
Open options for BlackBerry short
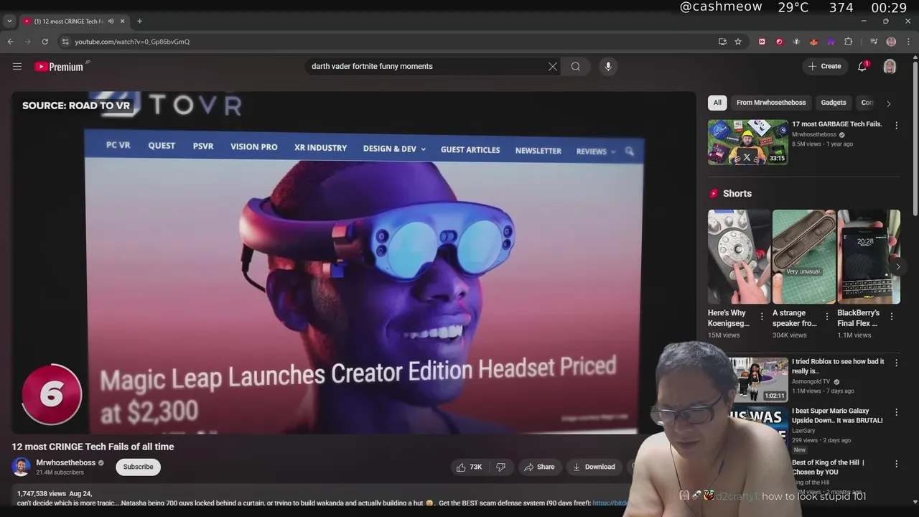[892, 317]
